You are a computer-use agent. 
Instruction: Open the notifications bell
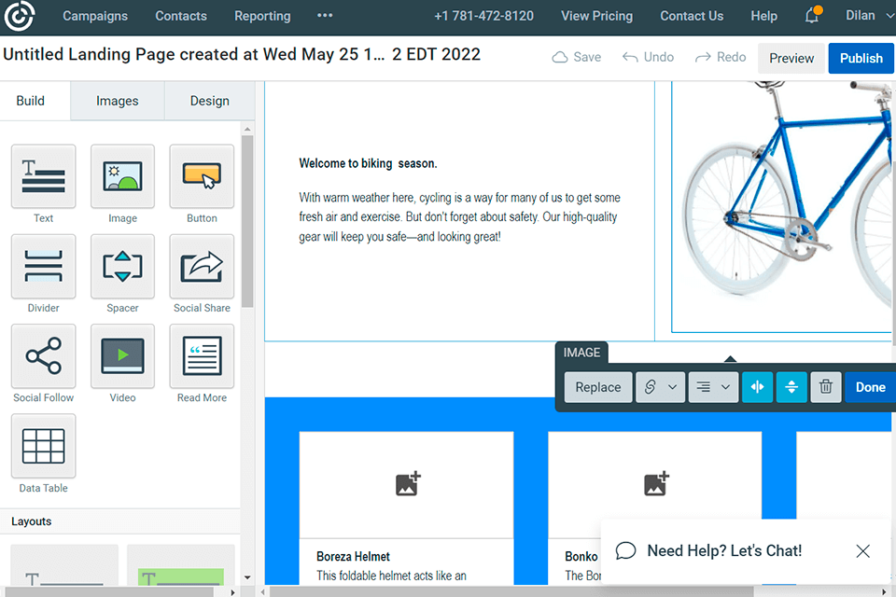click(813, 15)
